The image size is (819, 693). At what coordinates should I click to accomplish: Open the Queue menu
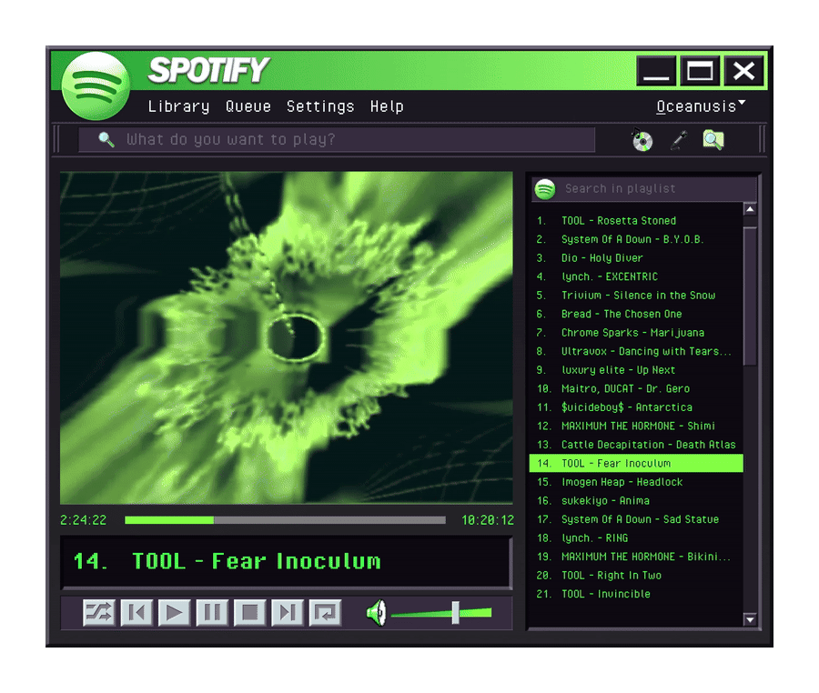pyautogui.click(x=248, y=106)
